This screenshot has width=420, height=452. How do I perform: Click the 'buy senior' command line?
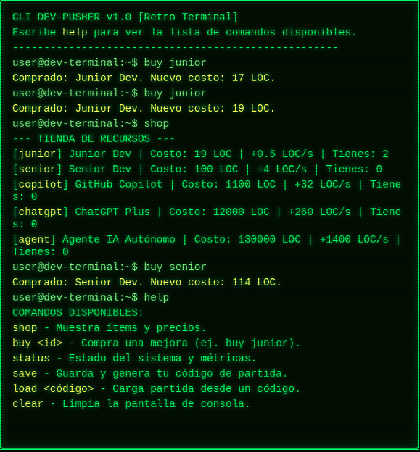click(110, 267)
